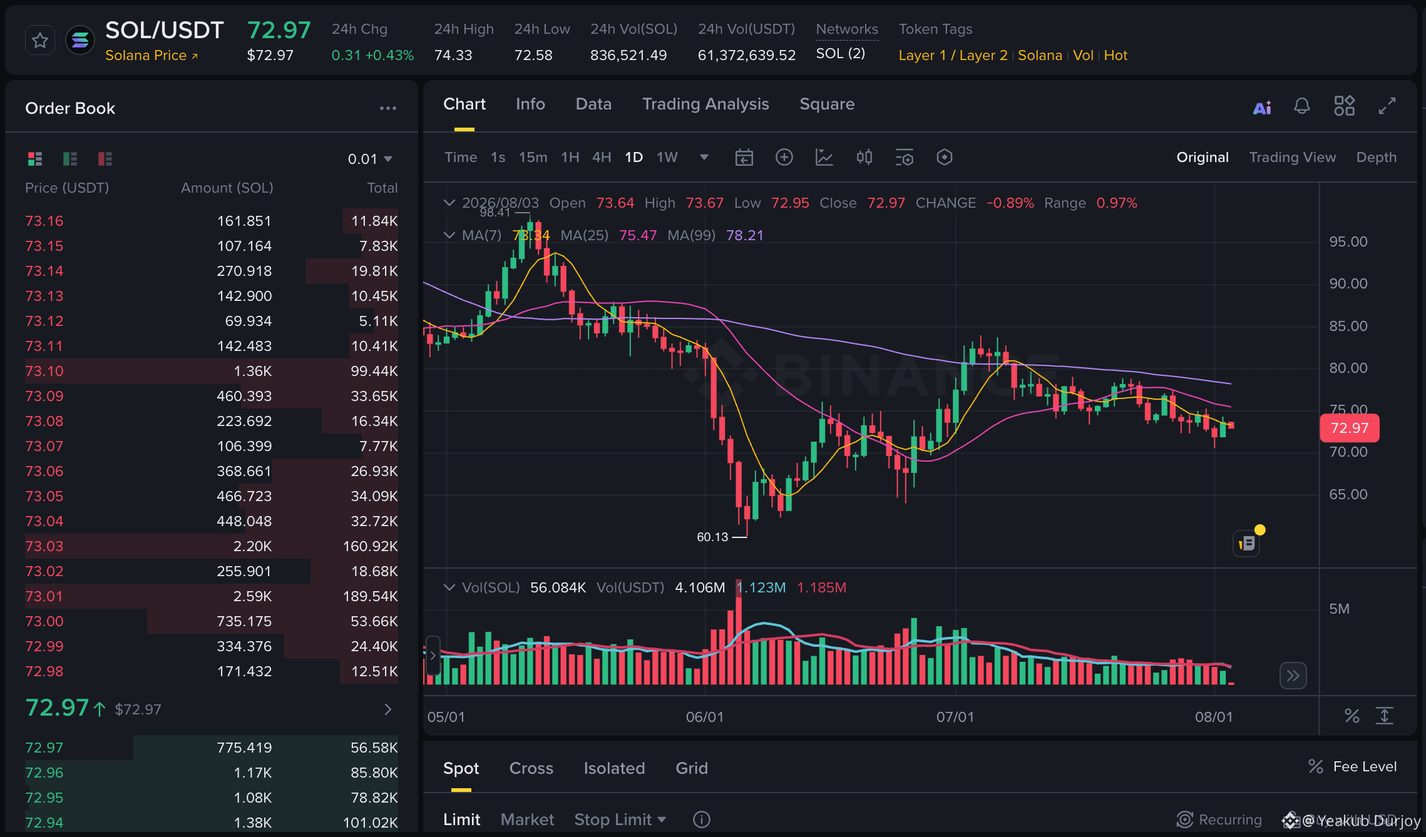
Task: Click the add circle plus icon
Action: pyautogui.click(x=784, y=157)
